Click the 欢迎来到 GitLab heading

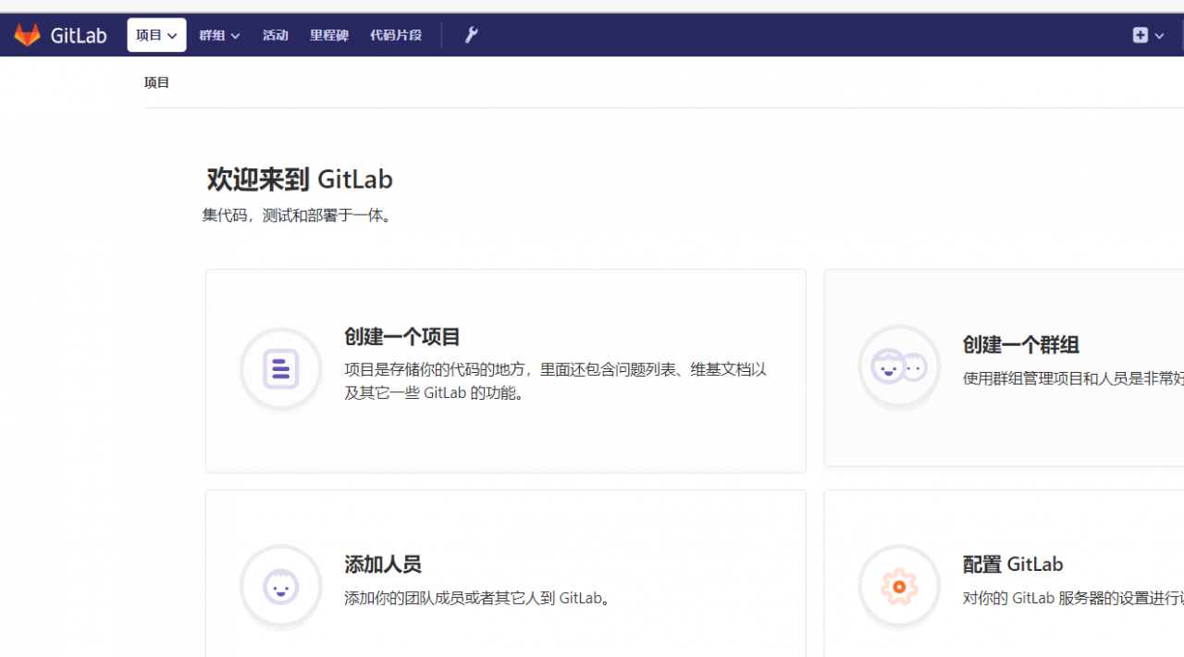(300, 179)
